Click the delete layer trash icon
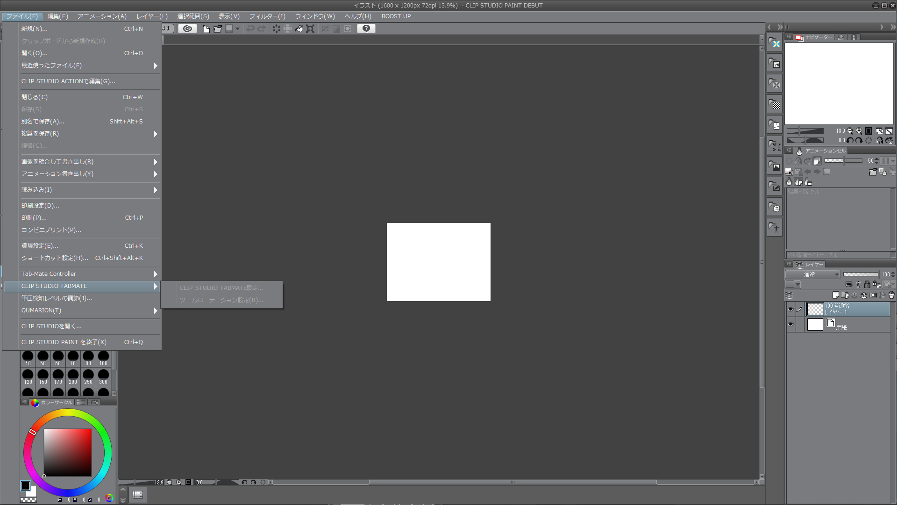The height and width of the screenshot is (505, 897). [891, 295]
